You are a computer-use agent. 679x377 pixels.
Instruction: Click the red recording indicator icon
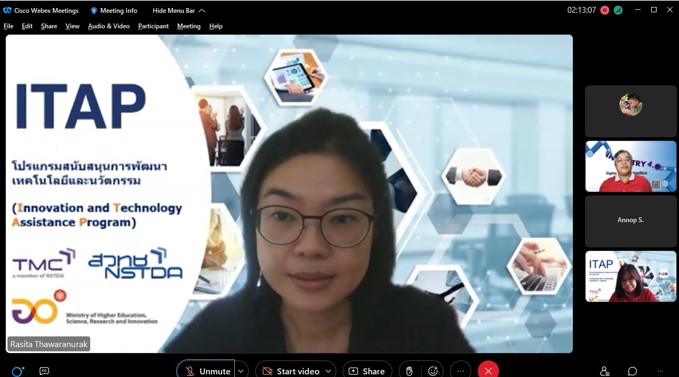pos(605,10)
